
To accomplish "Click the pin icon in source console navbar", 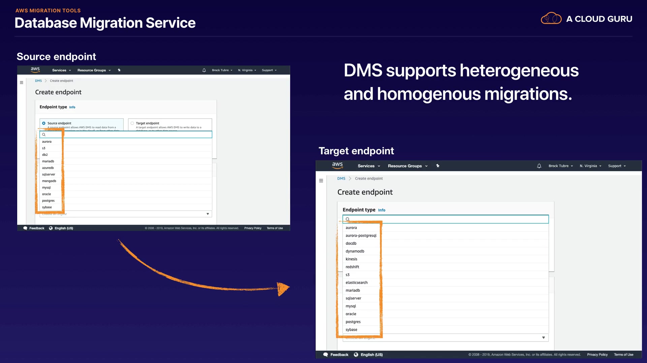I will click(119, 70).
